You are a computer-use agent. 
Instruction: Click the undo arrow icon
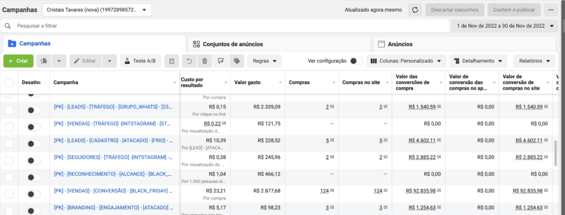189,61
